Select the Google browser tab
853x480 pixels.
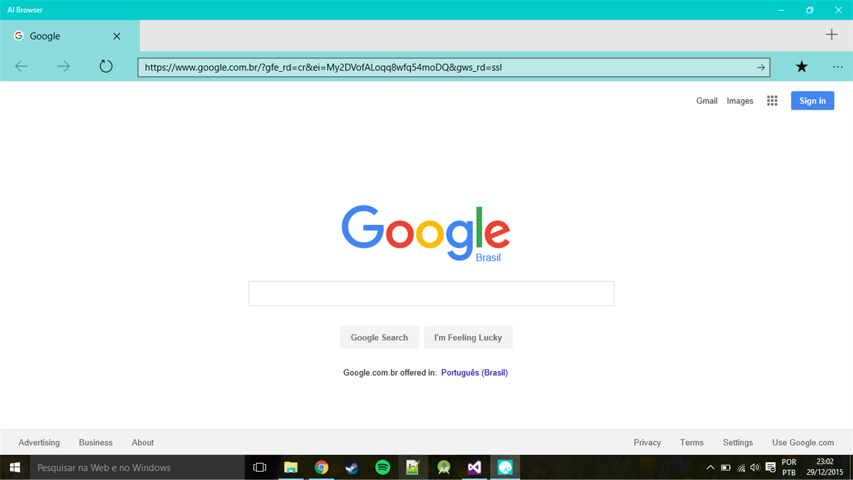click(x=70, y=36)
